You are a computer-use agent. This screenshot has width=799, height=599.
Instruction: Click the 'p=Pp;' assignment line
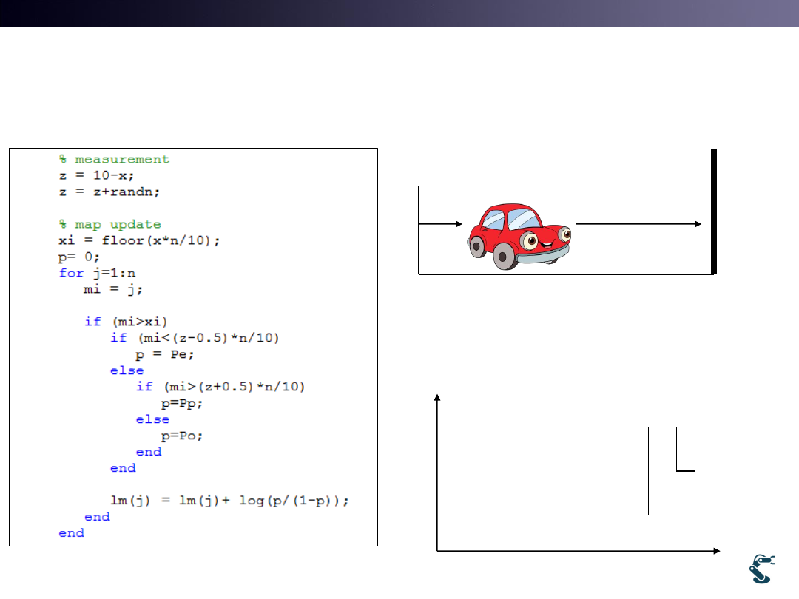coord(182,403)
